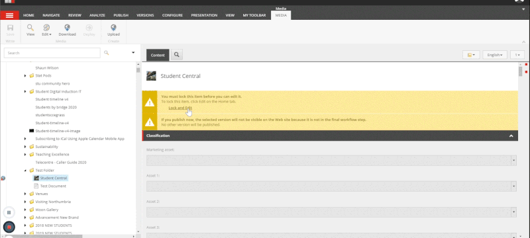
Task: Open the ANALYZE ribbon tab
Action: point(97,15)
